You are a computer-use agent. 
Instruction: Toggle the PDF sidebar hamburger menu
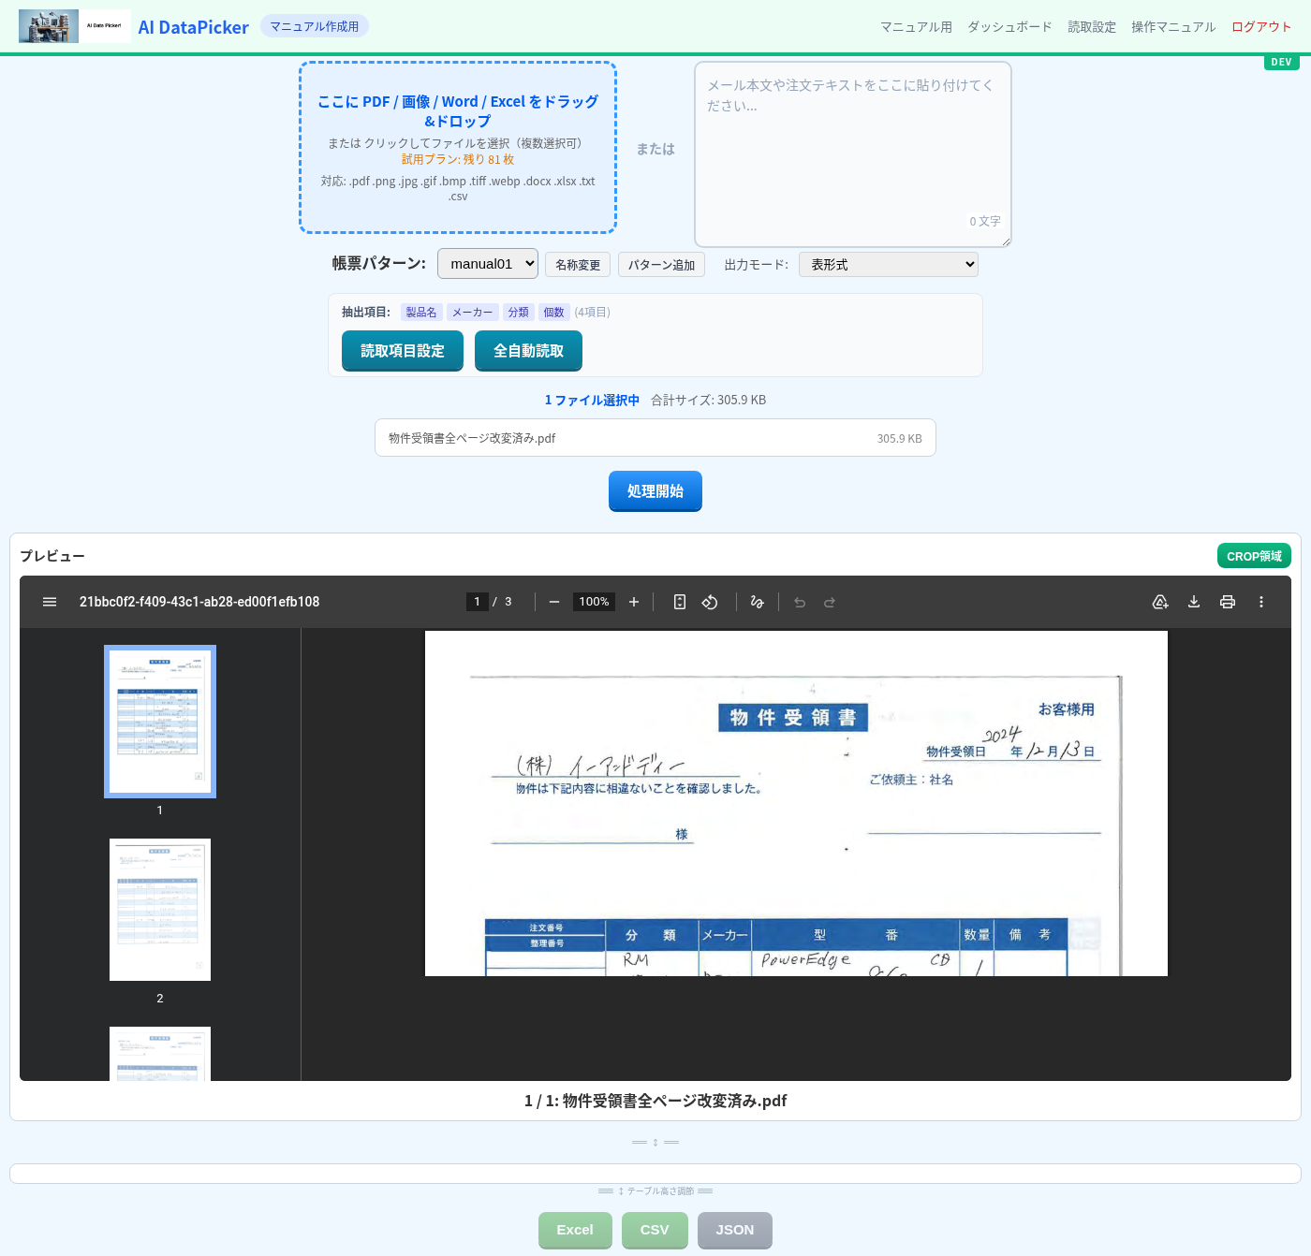pyautogui.click(x=50, y=602)
